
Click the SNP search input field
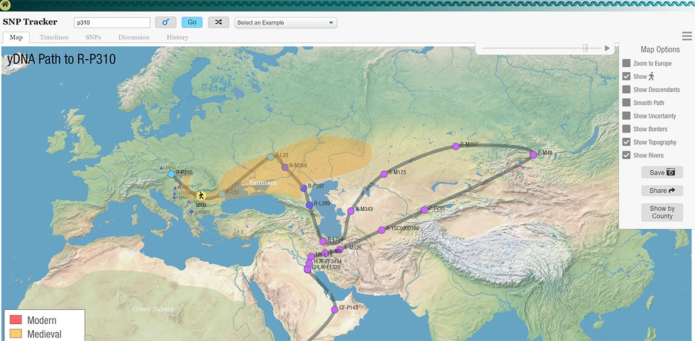coord(112,23)
